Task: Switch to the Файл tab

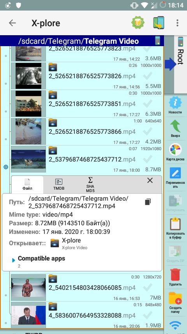Action: pos(27,185)
